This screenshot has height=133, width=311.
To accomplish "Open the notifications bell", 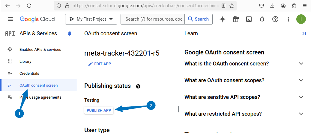I will (262, 19).
